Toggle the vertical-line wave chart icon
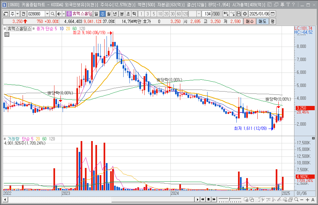Image resolution: width=318 pixels, height=205 pixels. (274, 199)
